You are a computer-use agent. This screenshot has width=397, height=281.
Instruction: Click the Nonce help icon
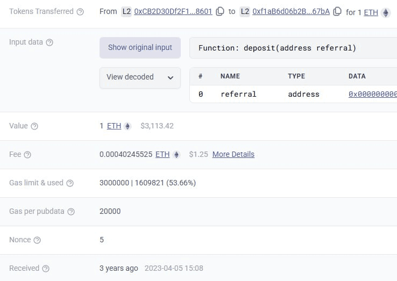pyautogui.click(x=37, y=240)
